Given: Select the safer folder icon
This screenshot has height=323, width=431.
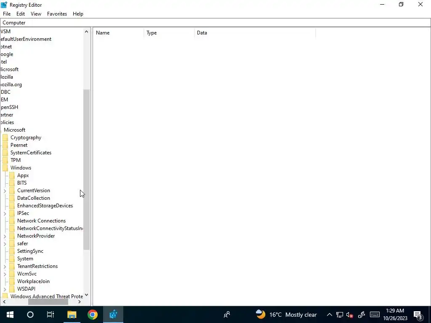Looking at the screenshot, I should (12, 243).
